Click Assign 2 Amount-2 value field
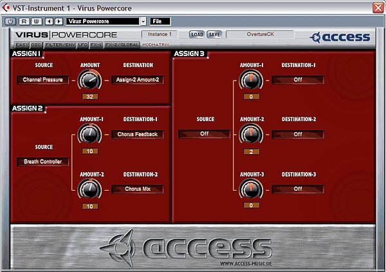The image size is (386, 272). pyautogui.click(x=90, y=206)
